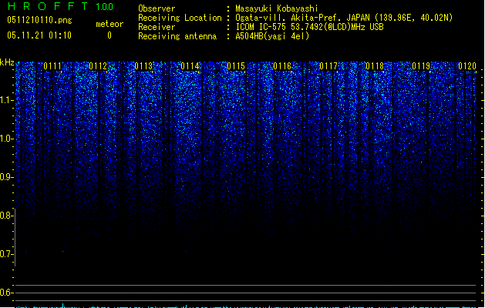
Task: Click the 1.1 frequency axis label
Action: [6, 100]
